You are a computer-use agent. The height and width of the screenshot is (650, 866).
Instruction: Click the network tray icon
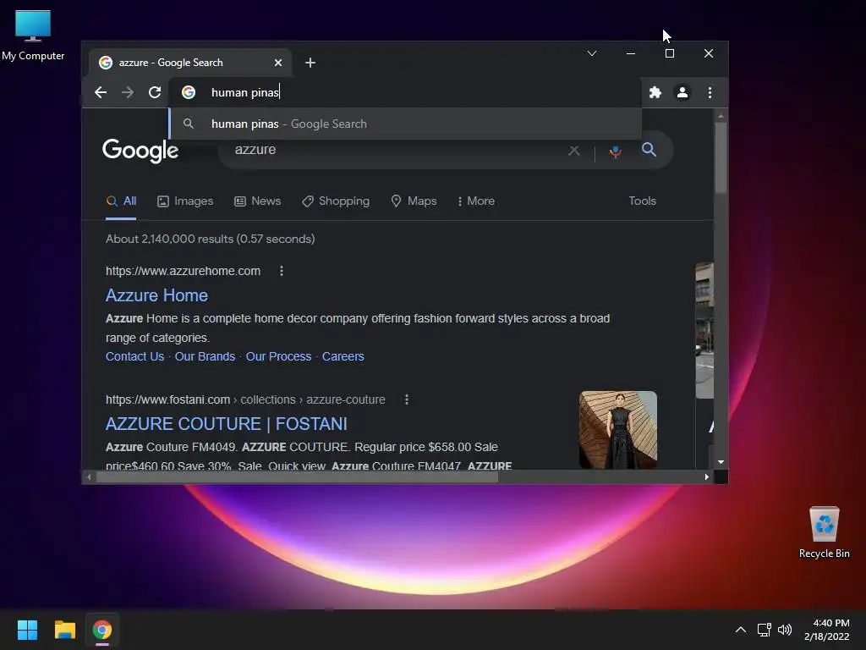[765, 630]
